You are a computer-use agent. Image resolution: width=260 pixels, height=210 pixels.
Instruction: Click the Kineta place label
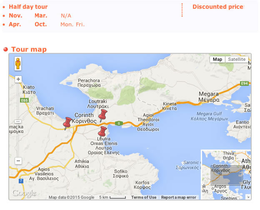tap(170, 106)
